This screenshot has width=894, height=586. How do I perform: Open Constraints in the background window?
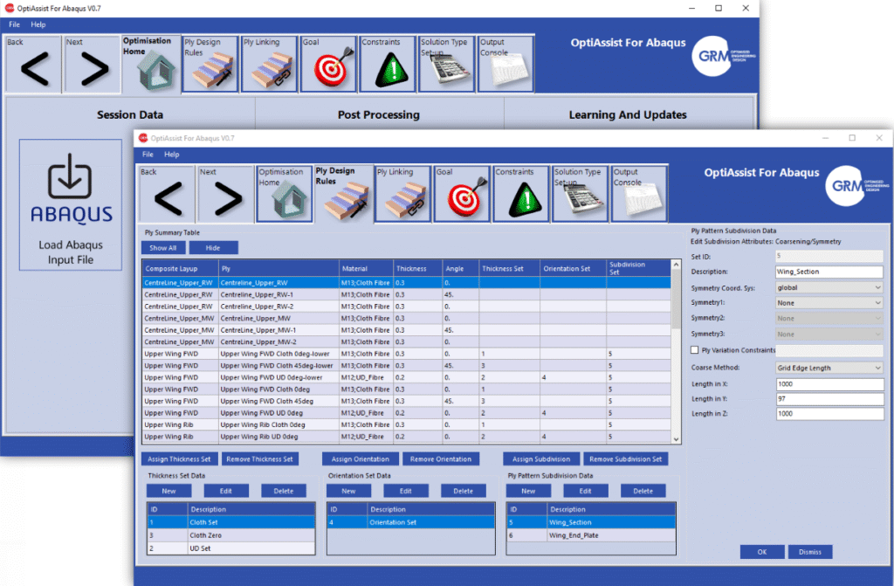coord(388,65)
